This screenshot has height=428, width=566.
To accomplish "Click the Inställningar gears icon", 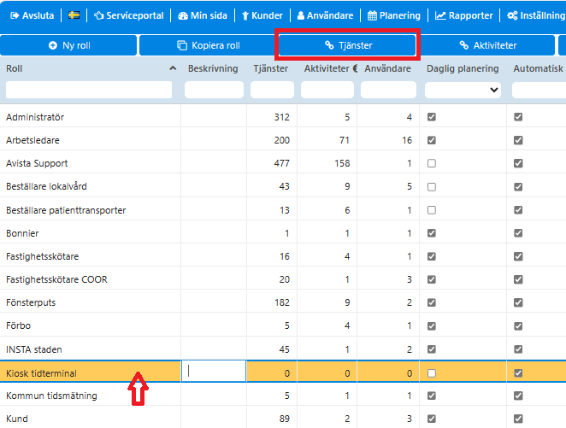I will (x=512, y=15).
